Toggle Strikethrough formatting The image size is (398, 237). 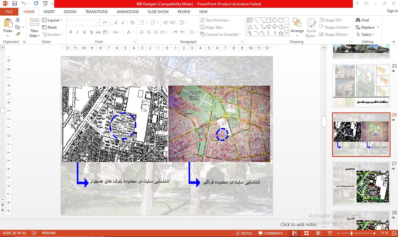click(x=98, y=32)
